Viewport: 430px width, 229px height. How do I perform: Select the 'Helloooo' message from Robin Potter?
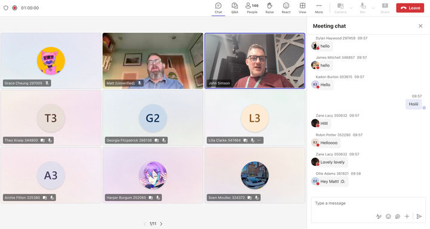(329, 143)
